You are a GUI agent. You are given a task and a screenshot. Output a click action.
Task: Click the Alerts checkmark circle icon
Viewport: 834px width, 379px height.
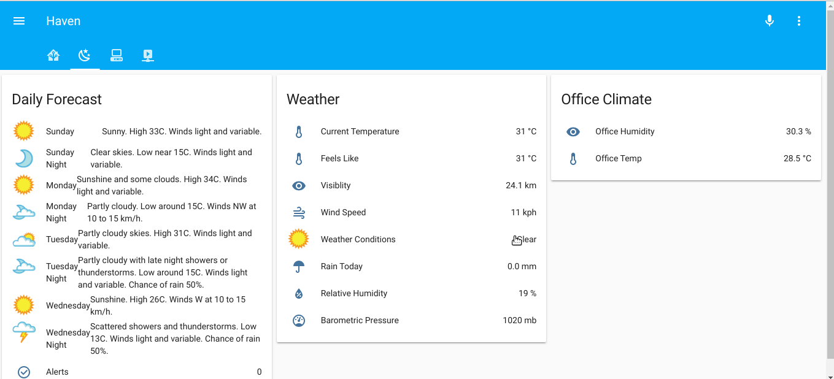pyautogui.click(x=24, y=372)
